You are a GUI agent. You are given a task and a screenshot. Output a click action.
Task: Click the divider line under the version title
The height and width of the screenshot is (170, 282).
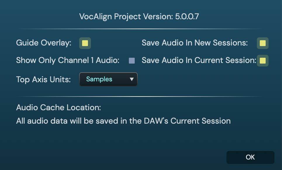140,29
